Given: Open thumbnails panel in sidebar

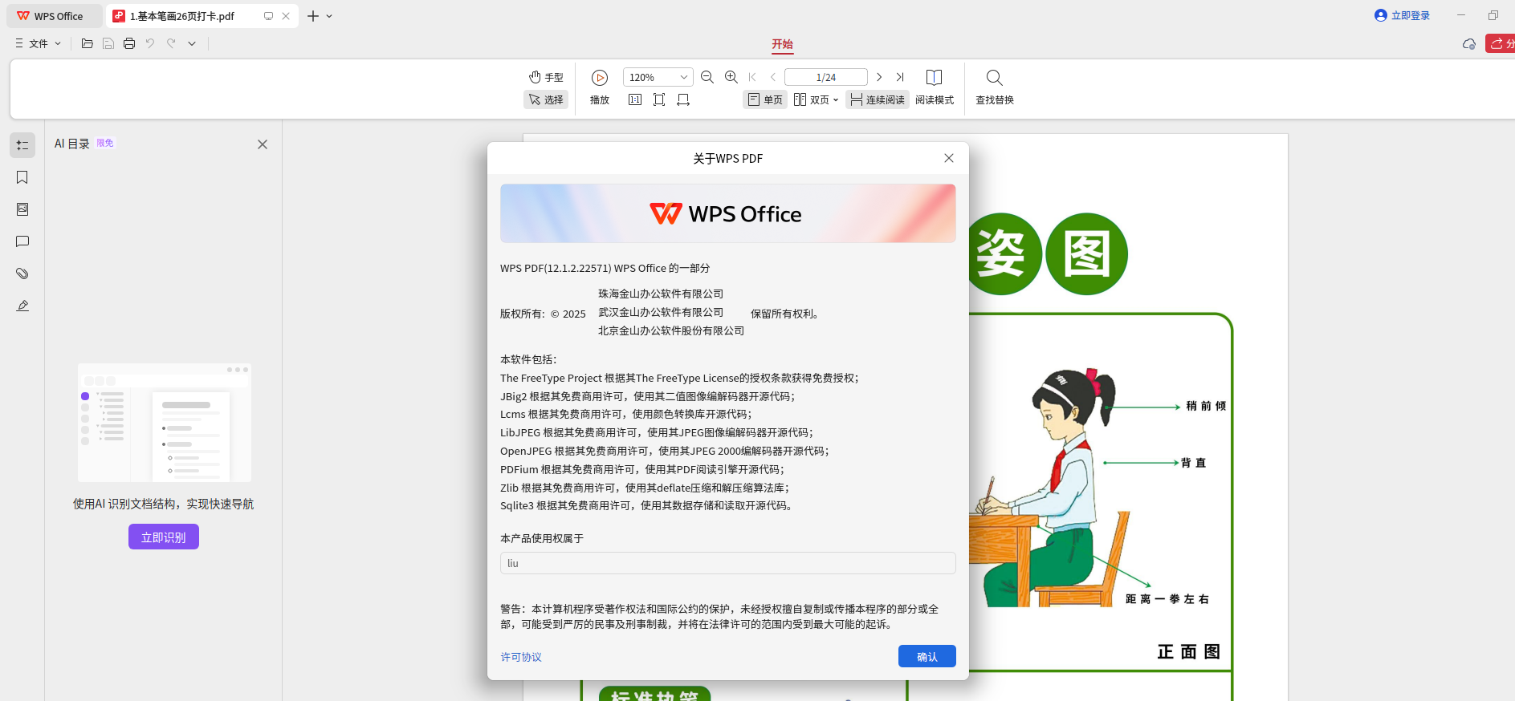Looking at the screenshot, I should click(x=22, y=209).
